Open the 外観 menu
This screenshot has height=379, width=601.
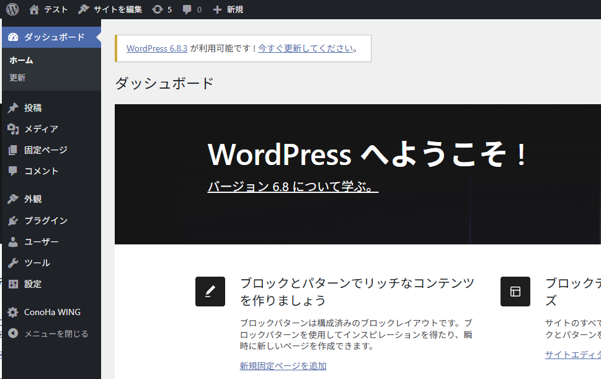click(x=33, y=199)
